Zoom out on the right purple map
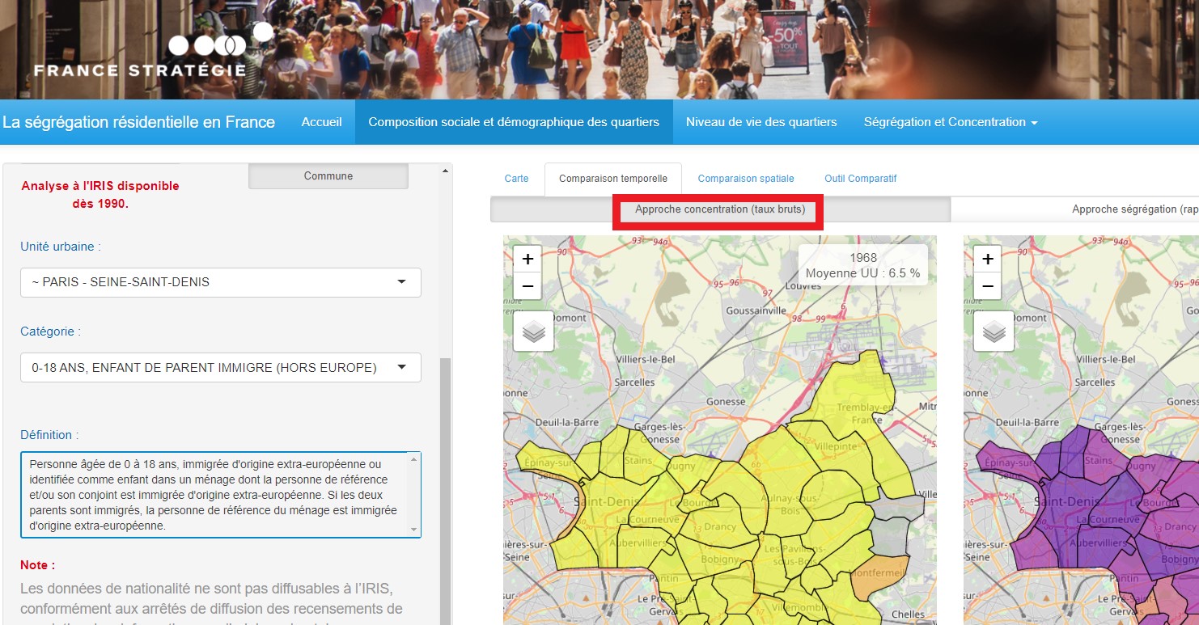 (987, 286)
